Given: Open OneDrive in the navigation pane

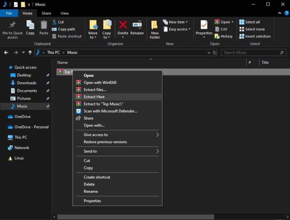Looking at the screenshot, I should [x=23, y=117].
